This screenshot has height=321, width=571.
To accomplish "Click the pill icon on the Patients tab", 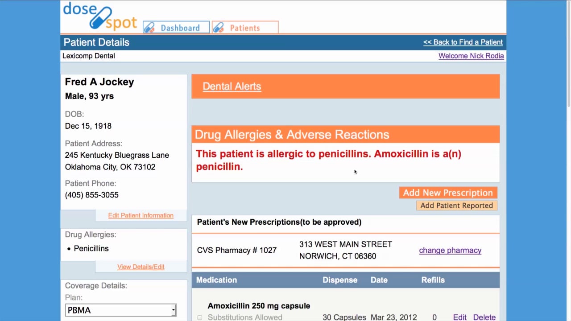I will (219, 28).
